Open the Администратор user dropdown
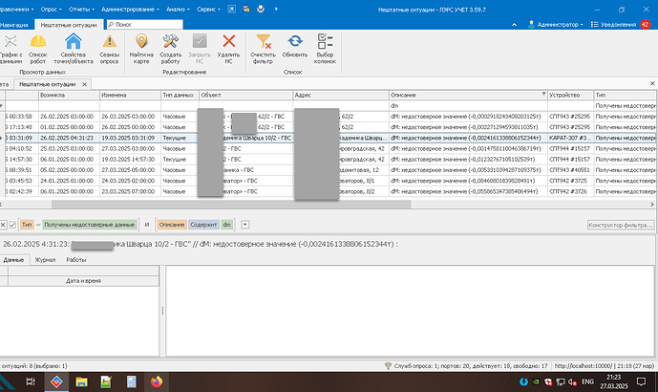This screenshot has width=658, height=392. click(555, 24)
